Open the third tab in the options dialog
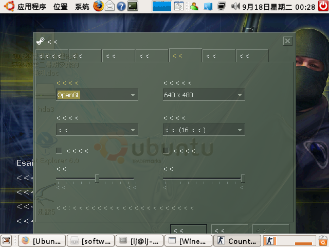Viewport: 329px width, 247px height. 119,56
